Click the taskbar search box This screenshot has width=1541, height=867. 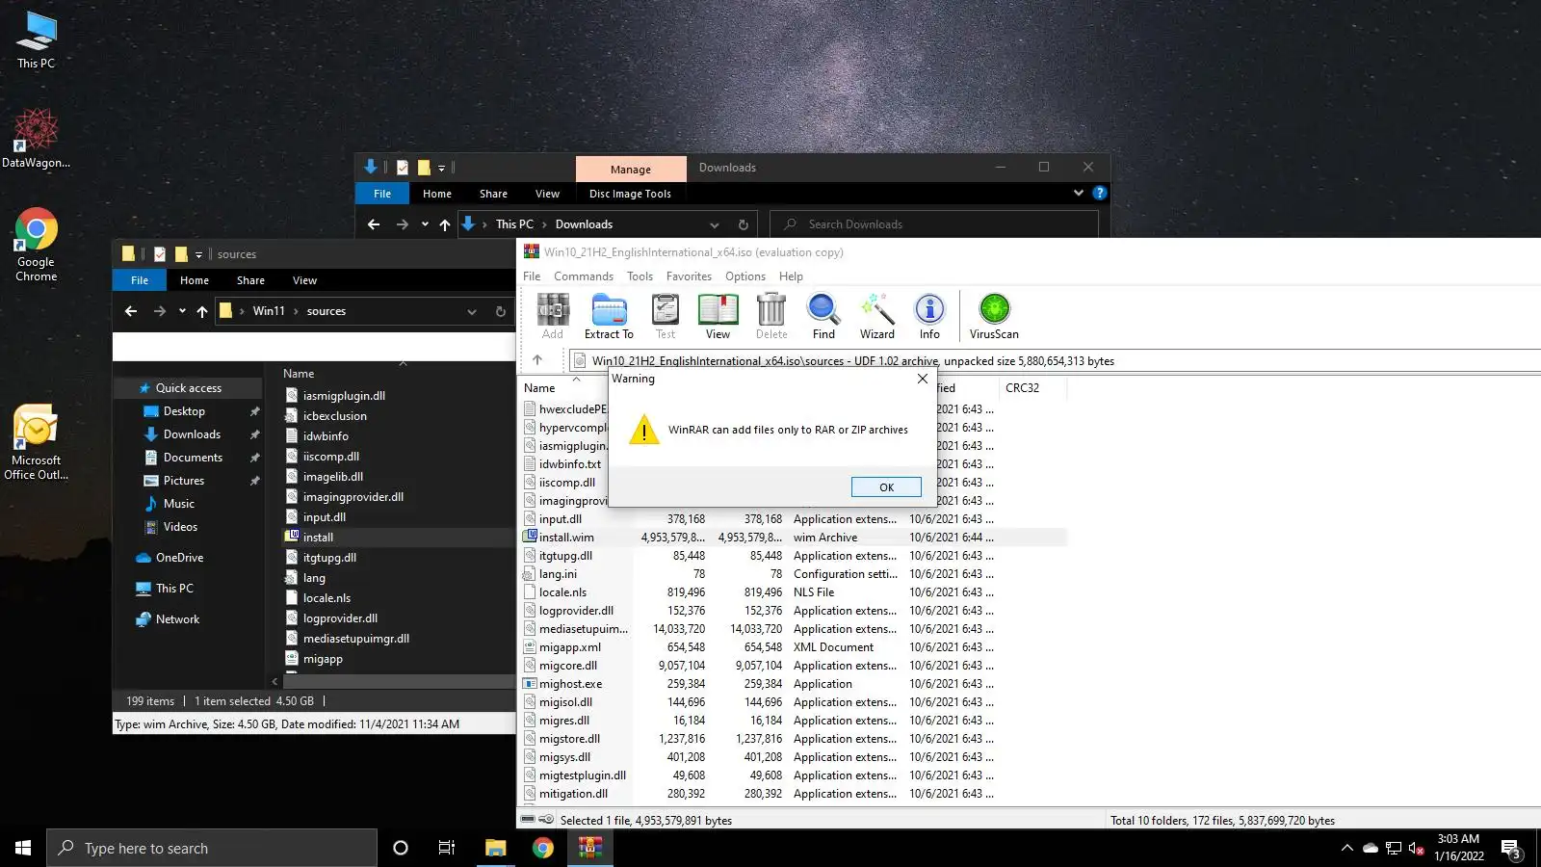[212, 848]
